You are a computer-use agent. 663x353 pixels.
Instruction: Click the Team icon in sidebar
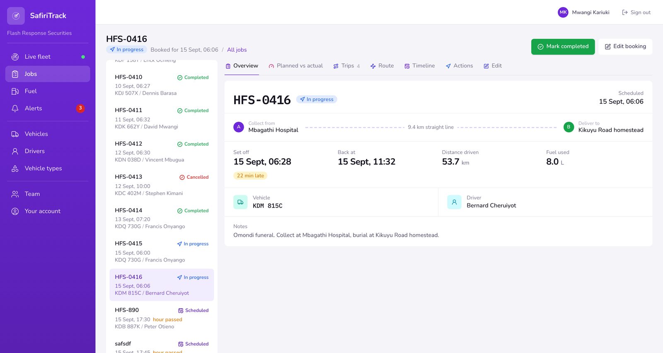15,194
